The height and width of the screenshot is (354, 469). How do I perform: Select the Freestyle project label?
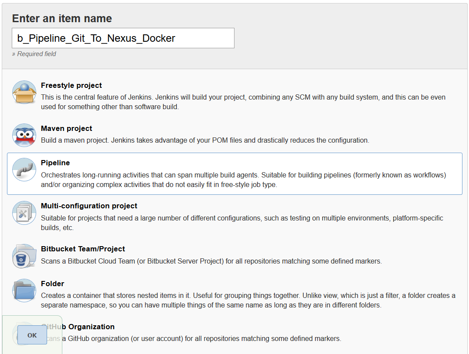(x=71, y=85)
